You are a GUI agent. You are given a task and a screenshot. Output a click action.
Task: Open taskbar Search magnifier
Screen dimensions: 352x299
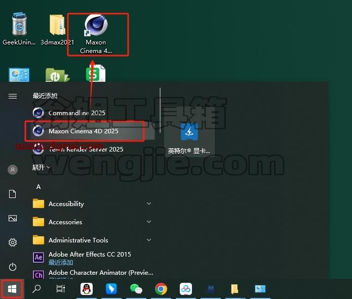(36, 289)
